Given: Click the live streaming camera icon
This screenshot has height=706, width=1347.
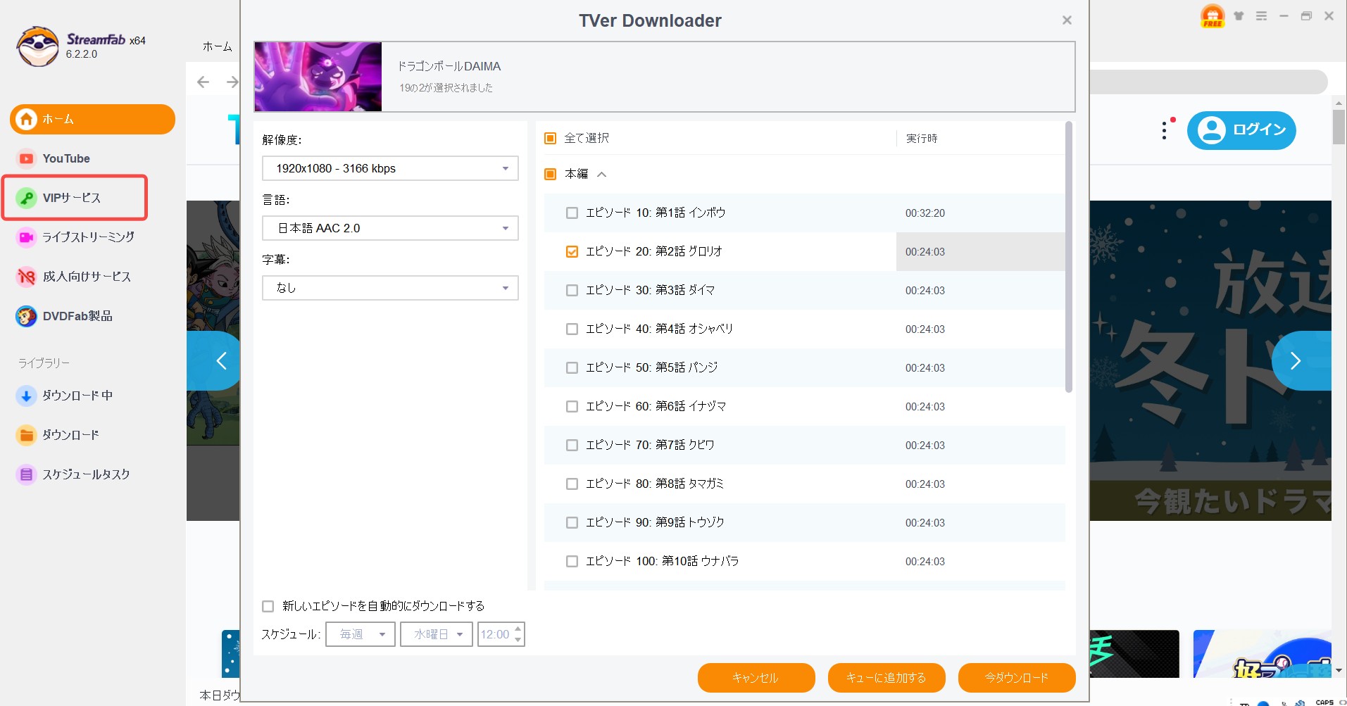Looking at the screenshot, I should tap(26, 237).
